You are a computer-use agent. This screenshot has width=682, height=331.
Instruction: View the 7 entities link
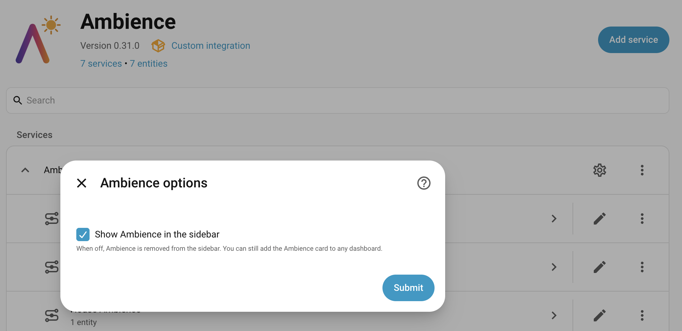(x=149, y=64)
